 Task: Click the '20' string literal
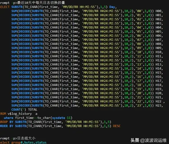tap(139, 93)
